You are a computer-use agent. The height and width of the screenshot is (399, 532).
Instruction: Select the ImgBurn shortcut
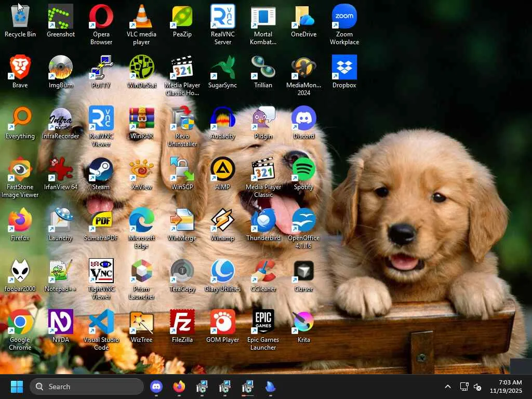(61, 72)
